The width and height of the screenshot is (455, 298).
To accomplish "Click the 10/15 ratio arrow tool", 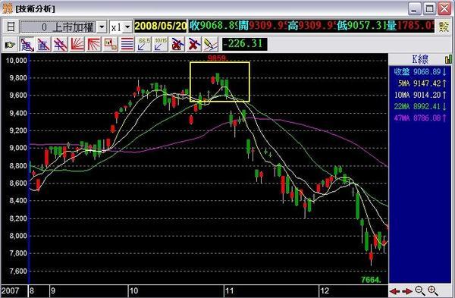I will [161, 45].
